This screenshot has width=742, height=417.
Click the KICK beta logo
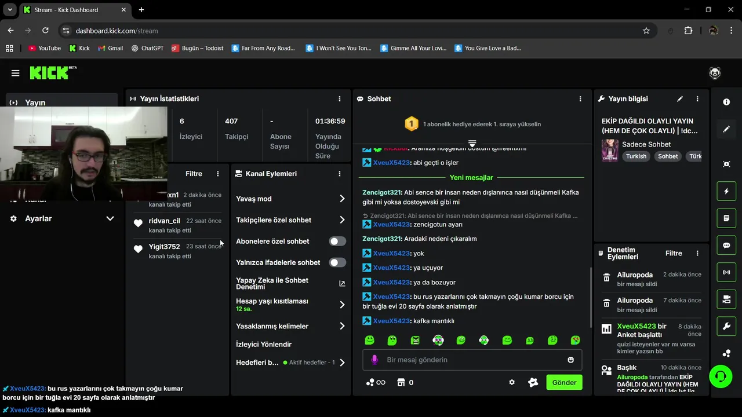53,72
